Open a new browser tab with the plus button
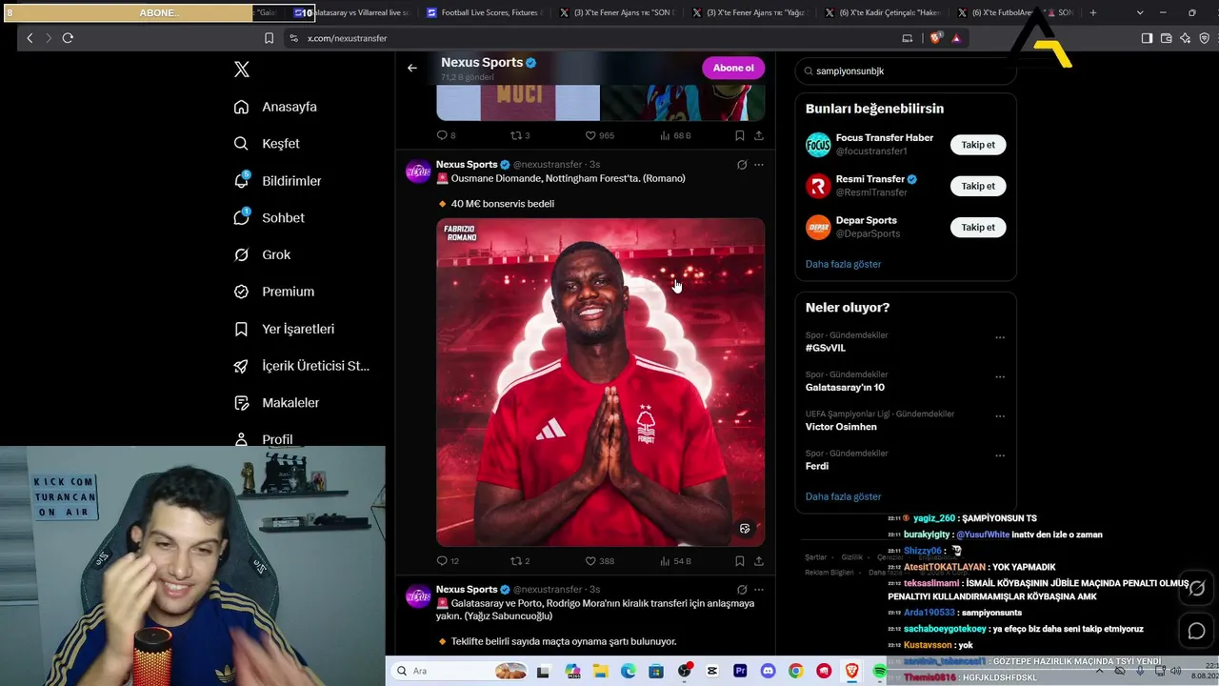 [1093, 13]
